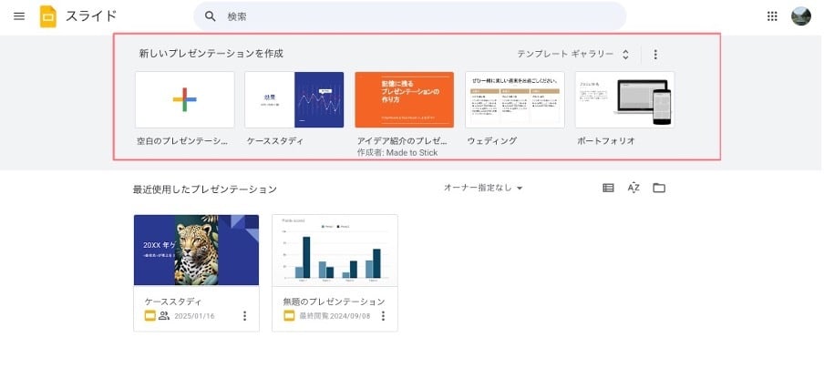
Task: Select the ポートフォリオ template
Action: (624, 100)
